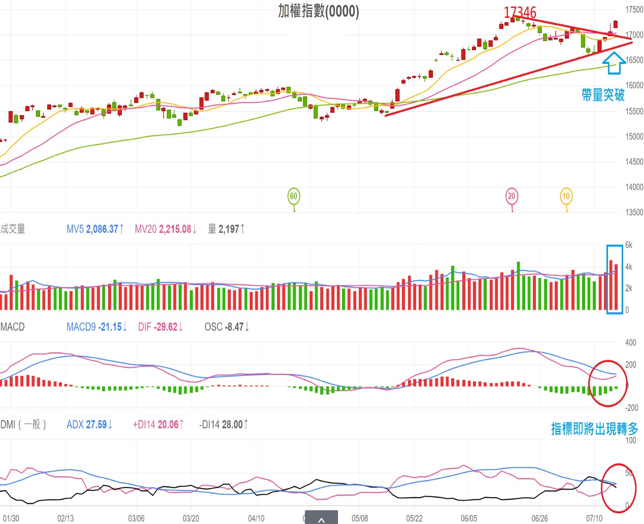This screenshot has width=644, height=524.
Task: Click the red circle on DMI chart
Action: (618, 488)
